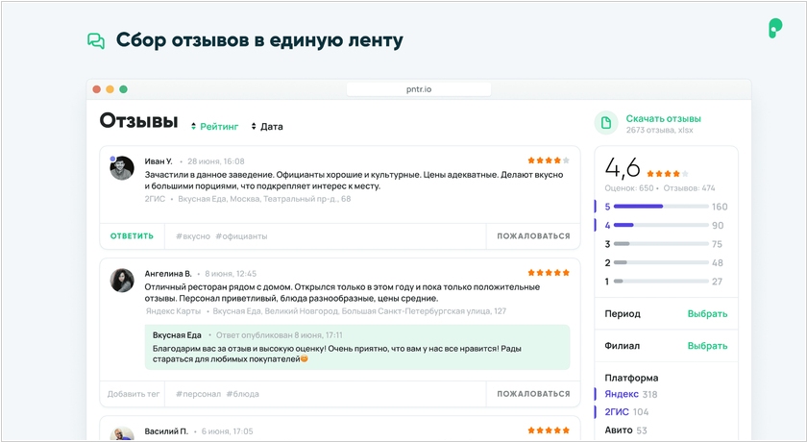807x442 pixels.
Task: Click the Partner logo in top corner
Action: (x=775, y=28)
